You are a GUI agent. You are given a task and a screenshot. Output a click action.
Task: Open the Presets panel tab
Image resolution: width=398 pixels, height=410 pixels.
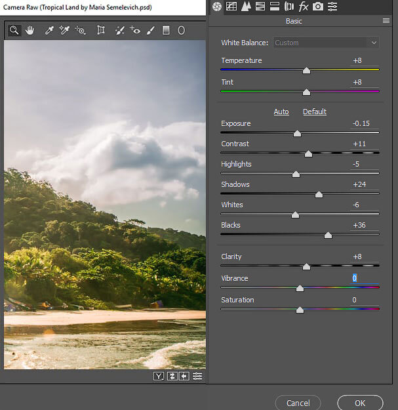click(x=332, y=7)
